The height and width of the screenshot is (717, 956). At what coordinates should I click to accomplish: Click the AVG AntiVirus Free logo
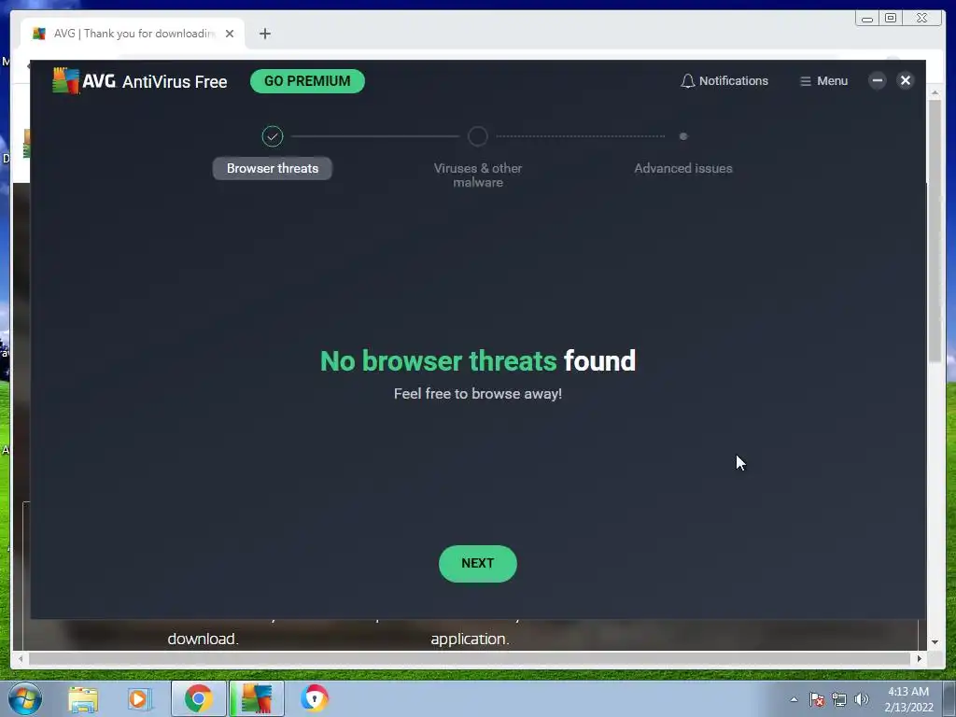tap(140, 81)
